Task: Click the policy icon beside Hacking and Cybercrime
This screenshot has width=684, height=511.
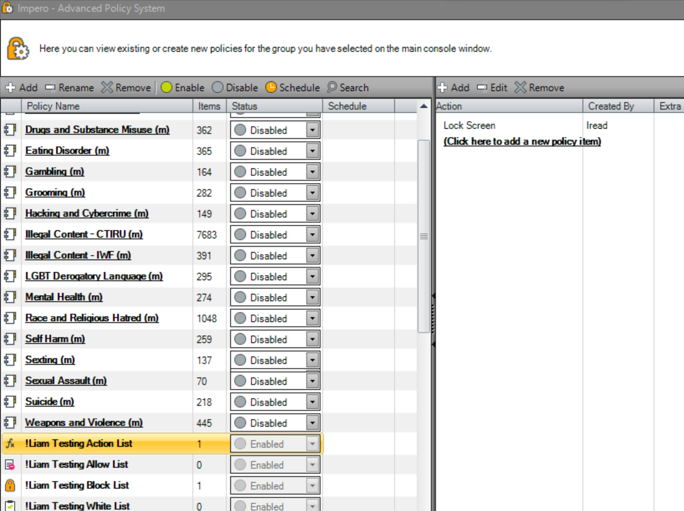Action: click(x=10, y=214)
